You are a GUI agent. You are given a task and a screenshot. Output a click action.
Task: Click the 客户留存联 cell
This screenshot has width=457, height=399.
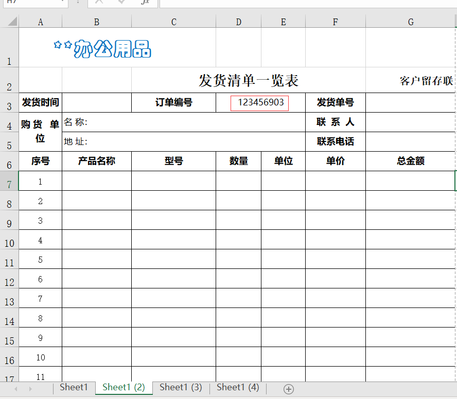(x=410, y=80)
